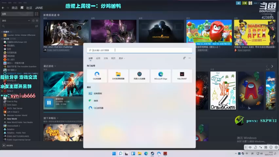This screenshot has height=157, width=279.
Task: Open Widgets on the taskbar
Action: point(133,154)
